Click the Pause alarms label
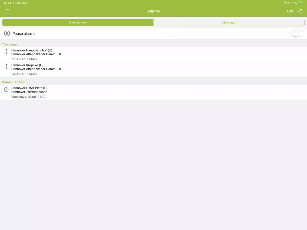The height and width of the screenshot is (230, 307). (24, 34)
